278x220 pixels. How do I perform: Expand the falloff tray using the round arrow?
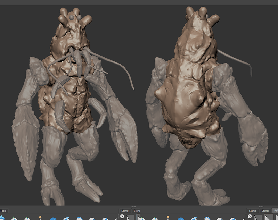(250, 217)
